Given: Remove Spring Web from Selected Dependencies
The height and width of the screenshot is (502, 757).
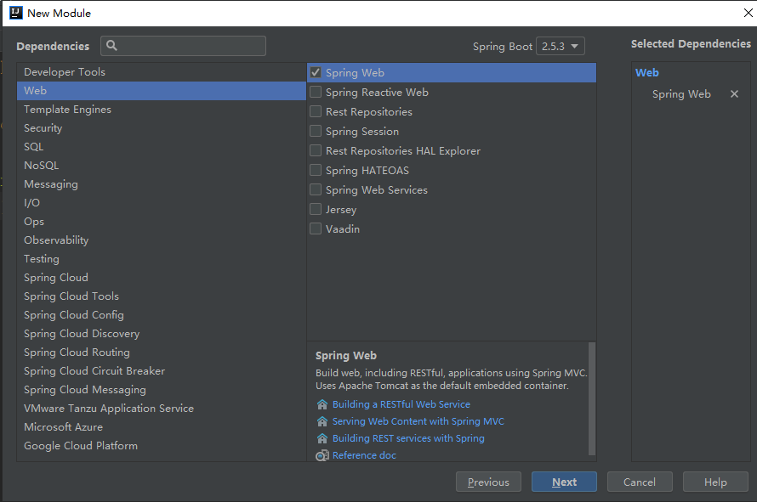Looking at the screenshot, I should click(734, 94).
